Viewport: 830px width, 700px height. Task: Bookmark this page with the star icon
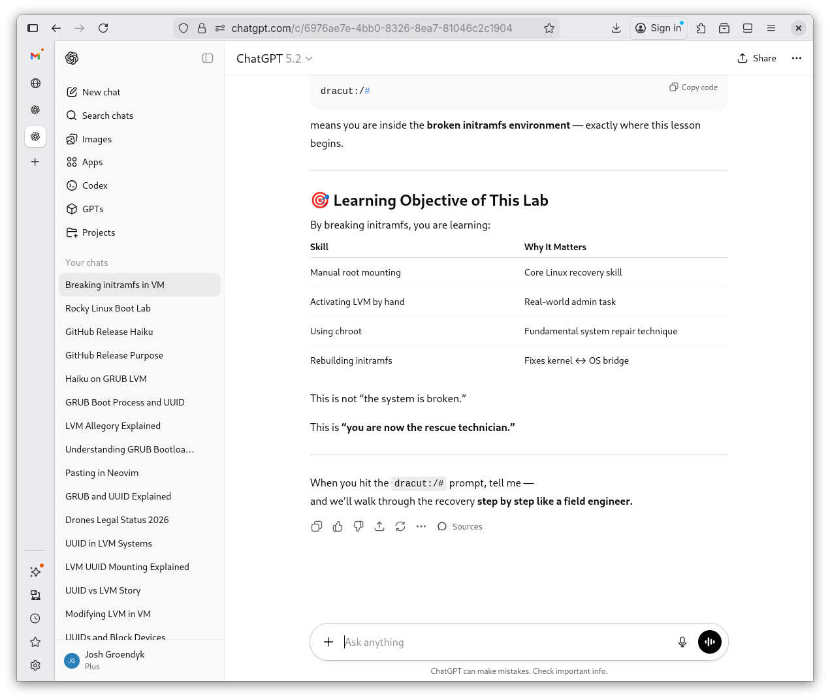coord(549,28)
